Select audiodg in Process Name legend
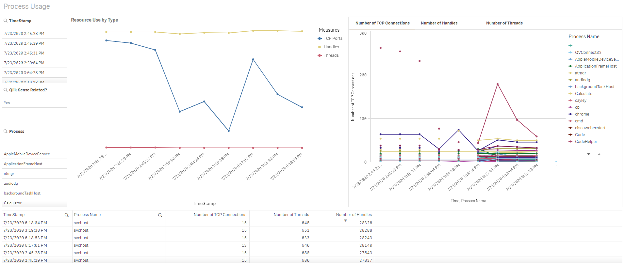The height and width of the screenshot is (265, 625). [x=579, y=80]
